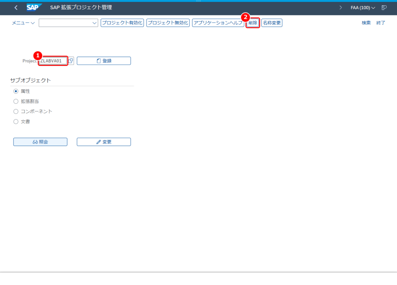Viewport: 397px width, 285px height.
Task: Click the 照会 button
Action: coord(40,142)
